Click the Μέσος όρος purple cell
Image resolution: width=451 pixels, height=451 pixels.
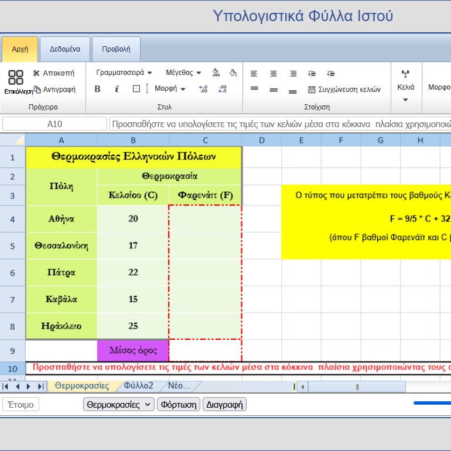coord(133,351)
